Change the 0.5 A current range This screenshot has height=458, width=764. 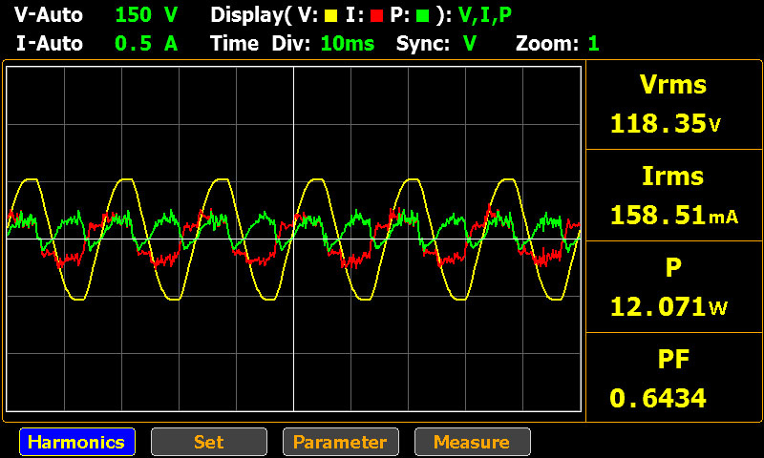(146, 44)
